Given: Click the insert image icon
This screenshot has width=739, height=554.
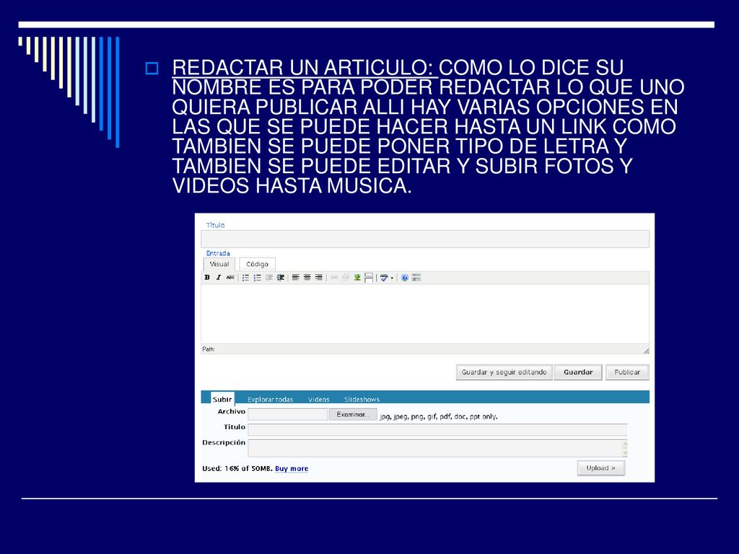Looking at the screenshot, I should pos(357,278).
